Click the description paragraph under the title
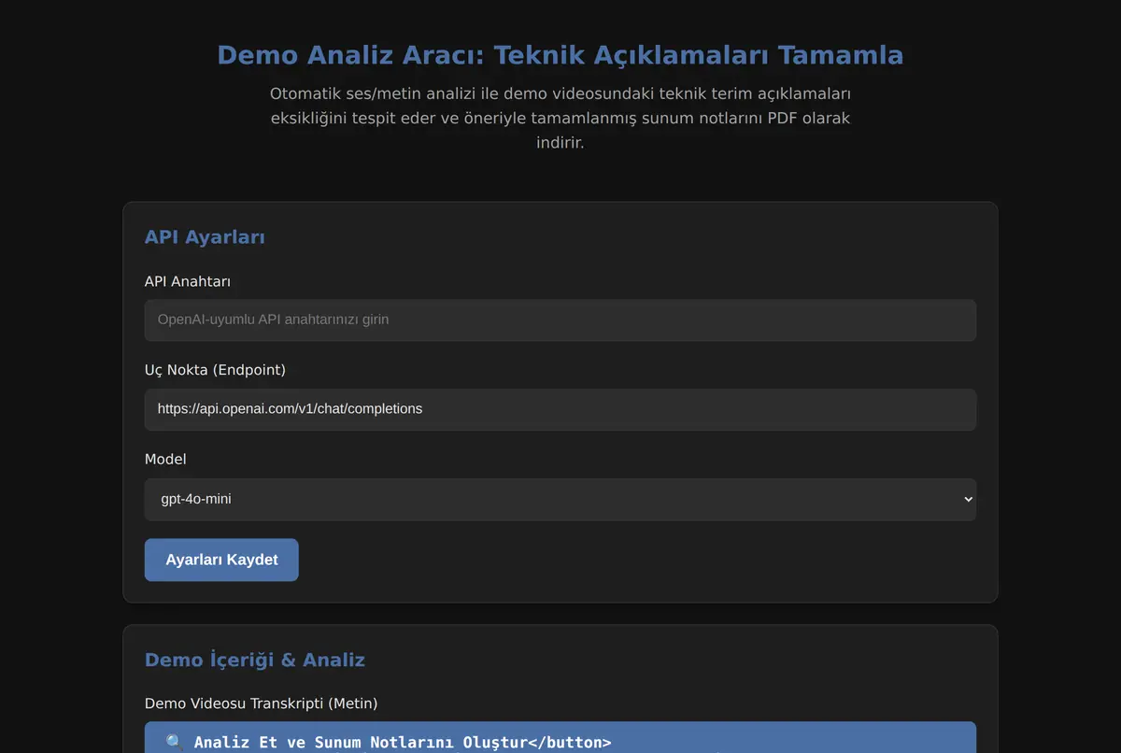The width and height of the screenshot is (1121, 753). tap(560, 119)
